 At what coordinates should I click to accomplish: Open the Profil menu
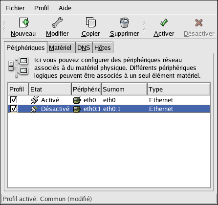click(42, 8)
